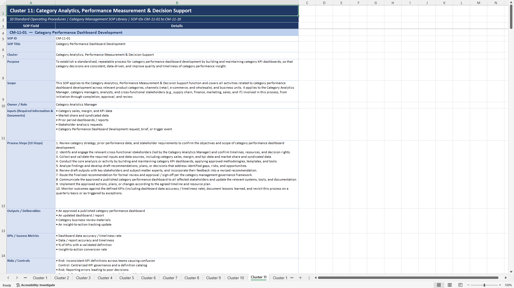Click the 'Details' header cell
The height and width of the screenshot is (288, 514).
177,26
